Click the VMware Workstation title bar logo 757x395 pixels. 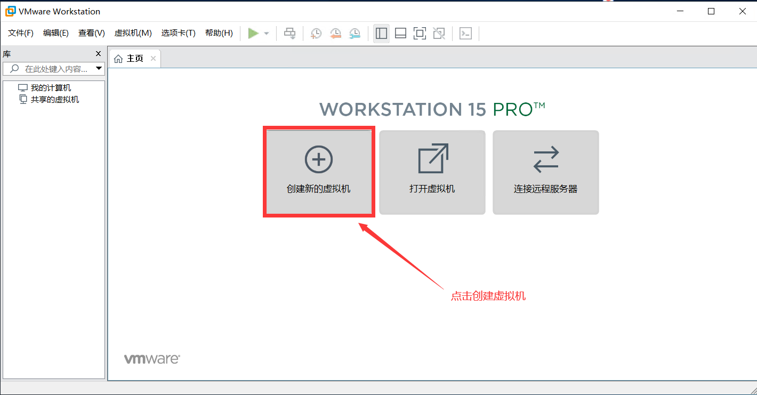(x=10, y=11)
